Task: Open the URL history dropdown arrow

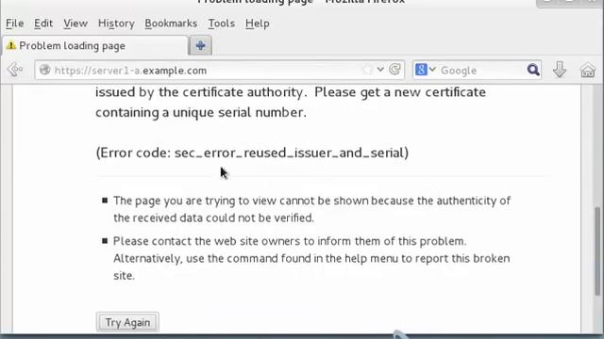Action: 380,70
